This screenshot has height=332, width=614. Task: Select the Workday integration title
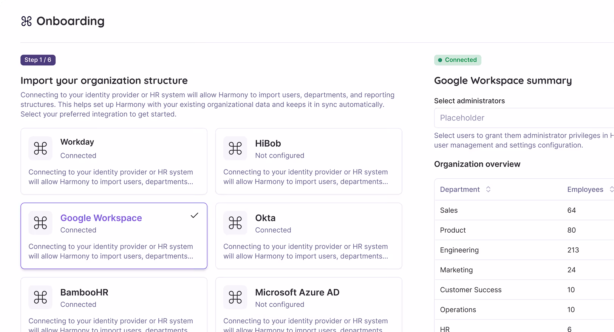point(77,142)
